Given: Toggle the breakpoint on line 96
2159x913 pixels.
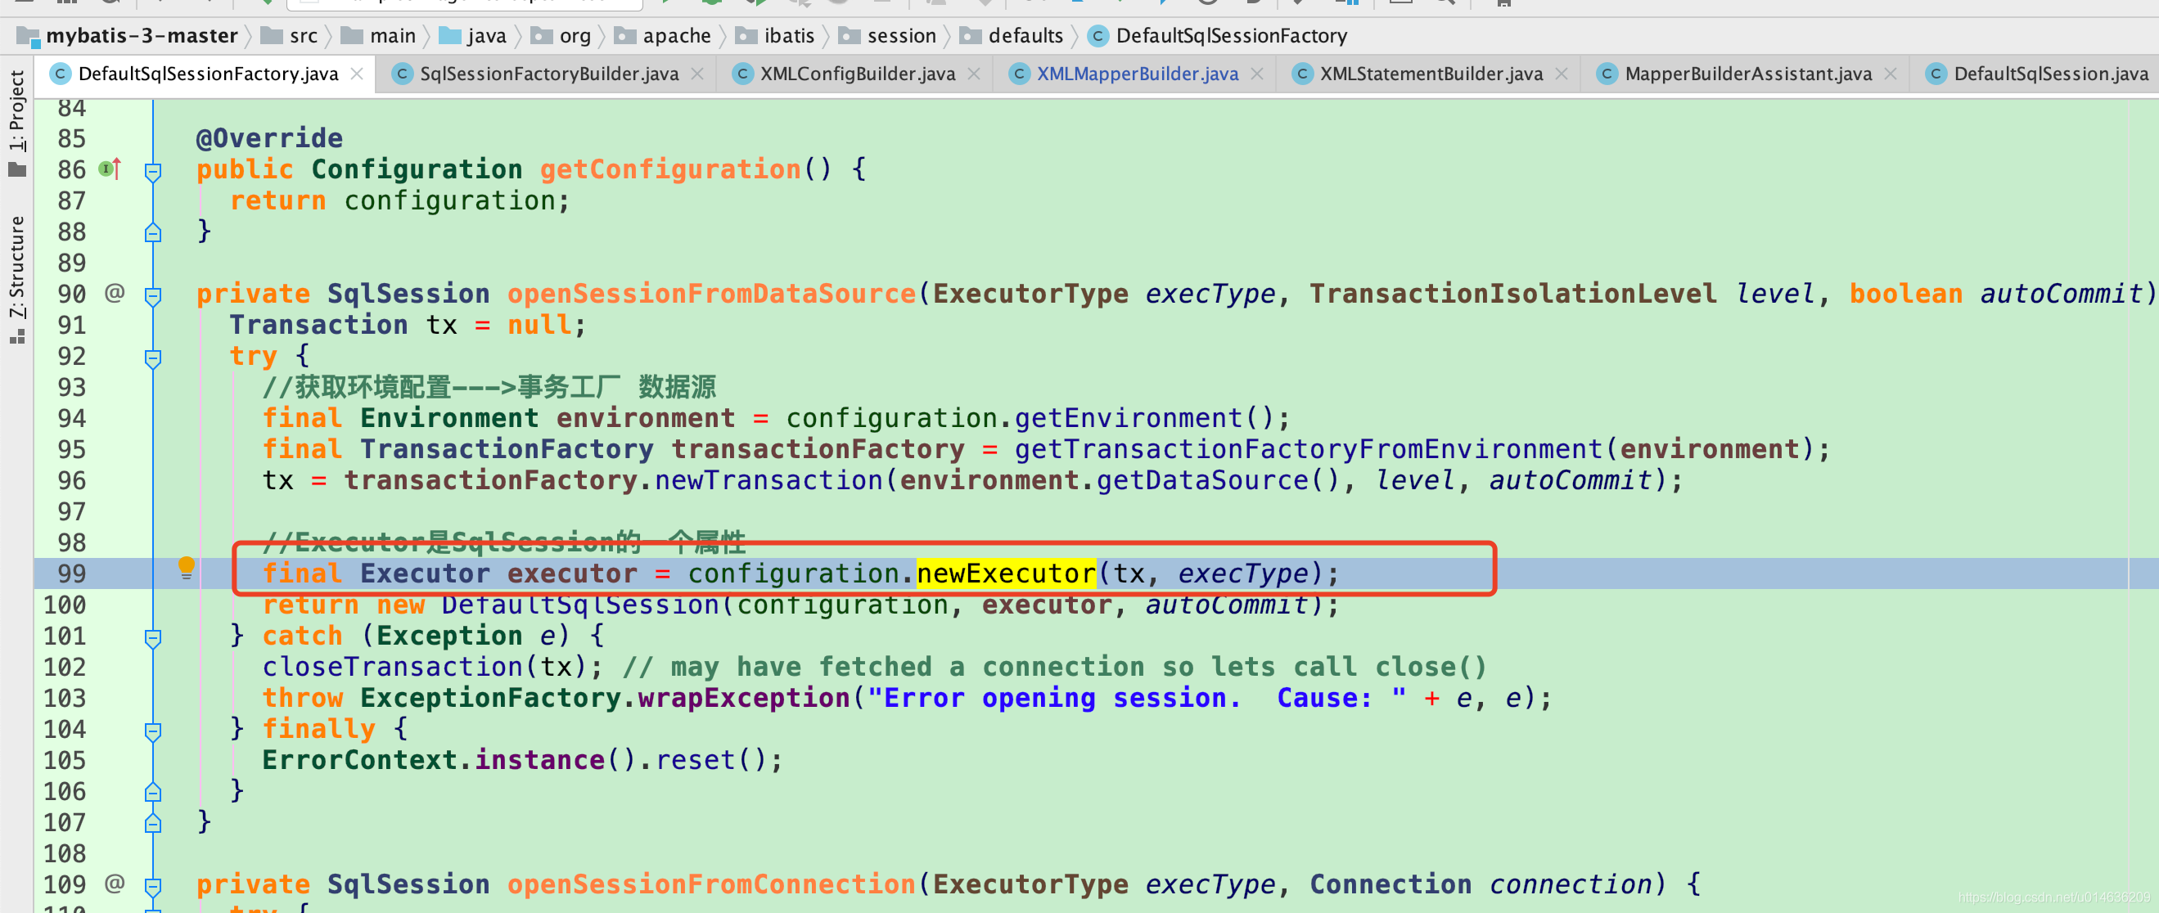Looking at the screenshot, I should coord(79,479).
